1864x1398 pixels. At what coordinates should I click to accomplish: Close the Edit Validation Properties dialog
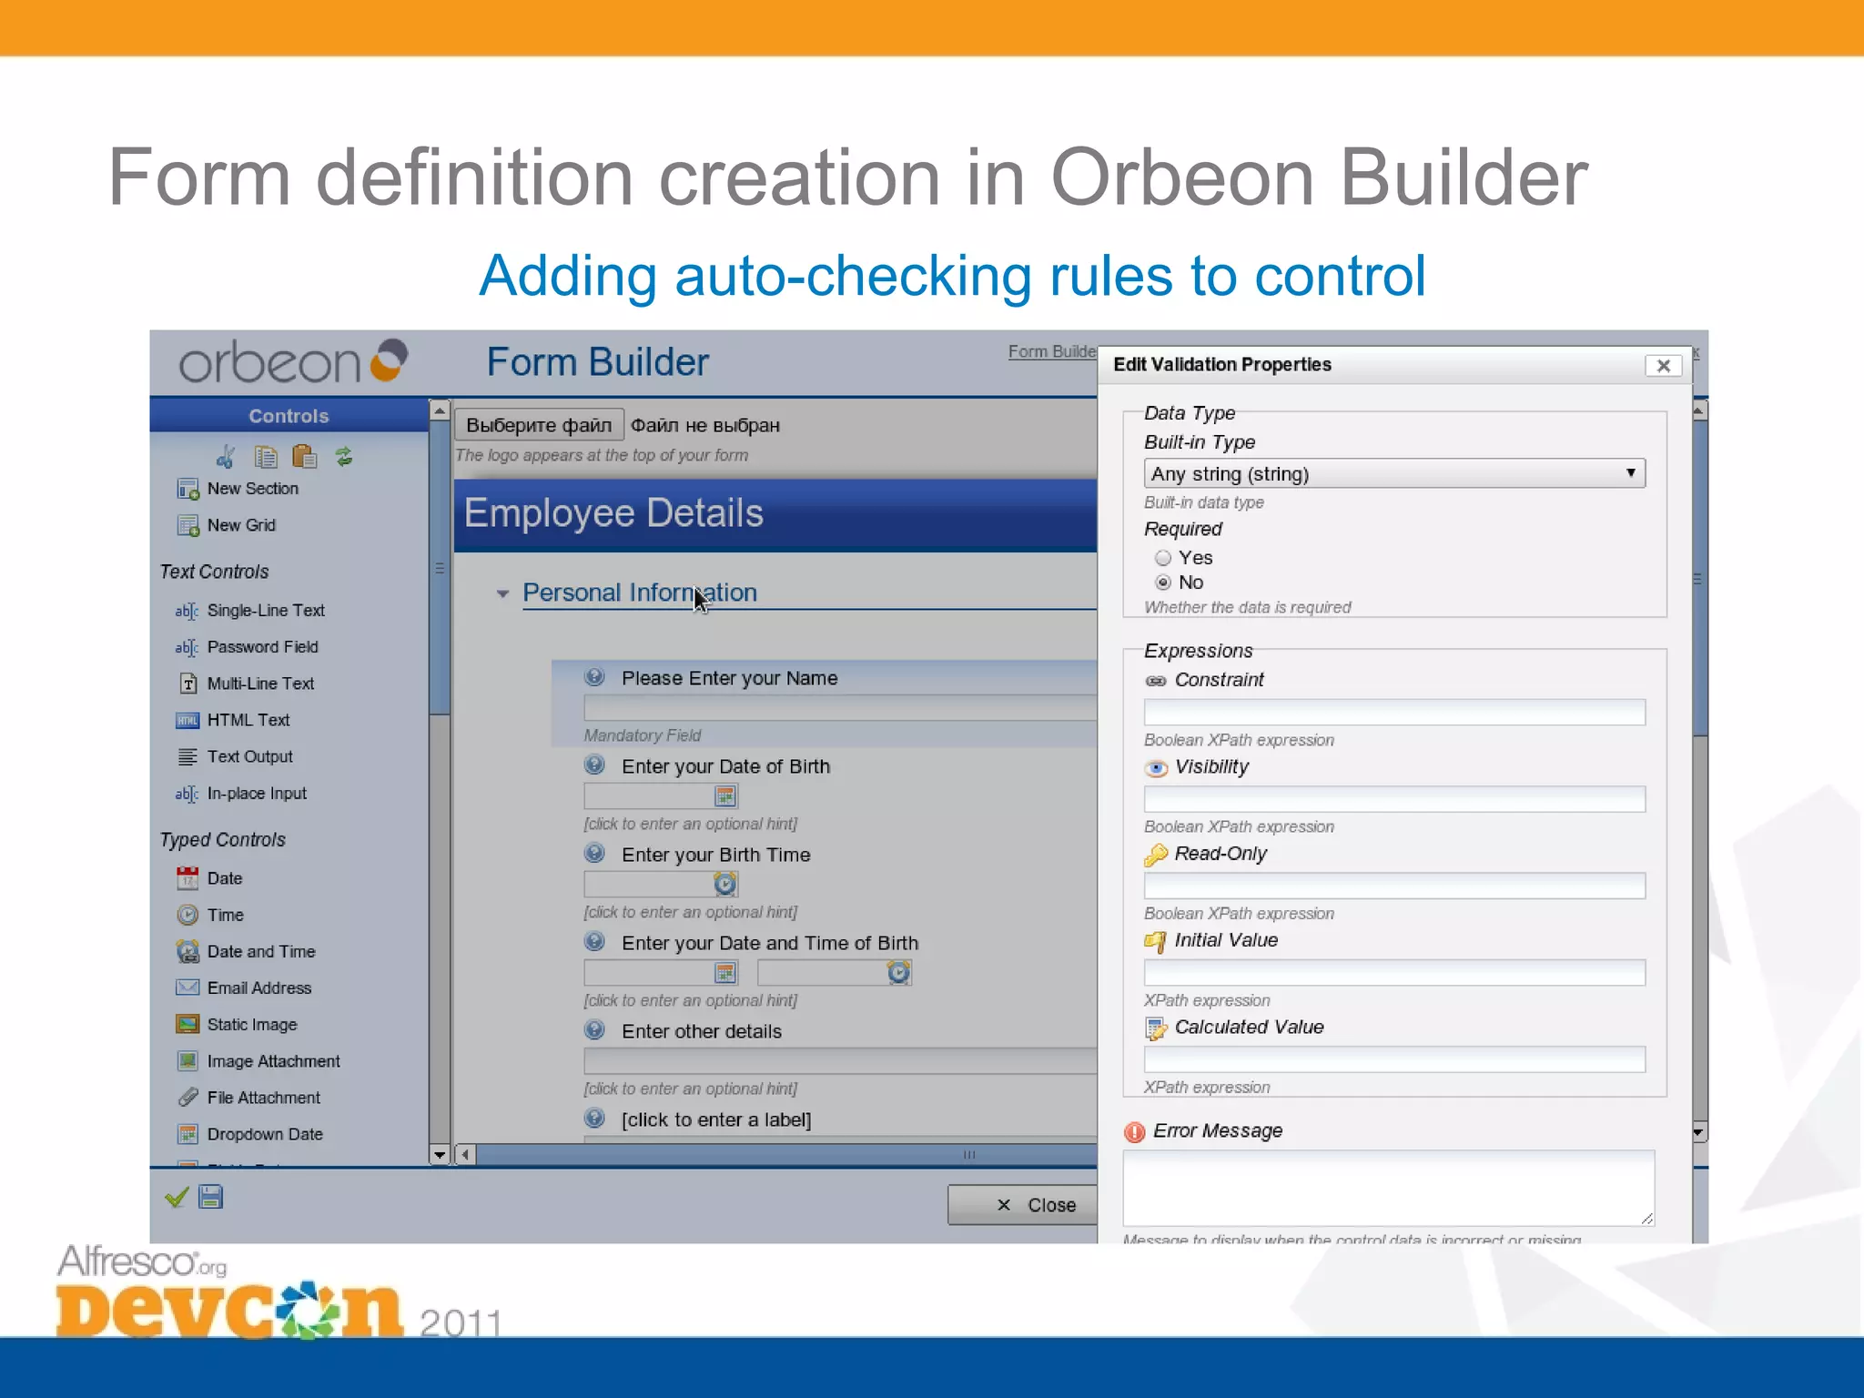[x=1663, y=365]
